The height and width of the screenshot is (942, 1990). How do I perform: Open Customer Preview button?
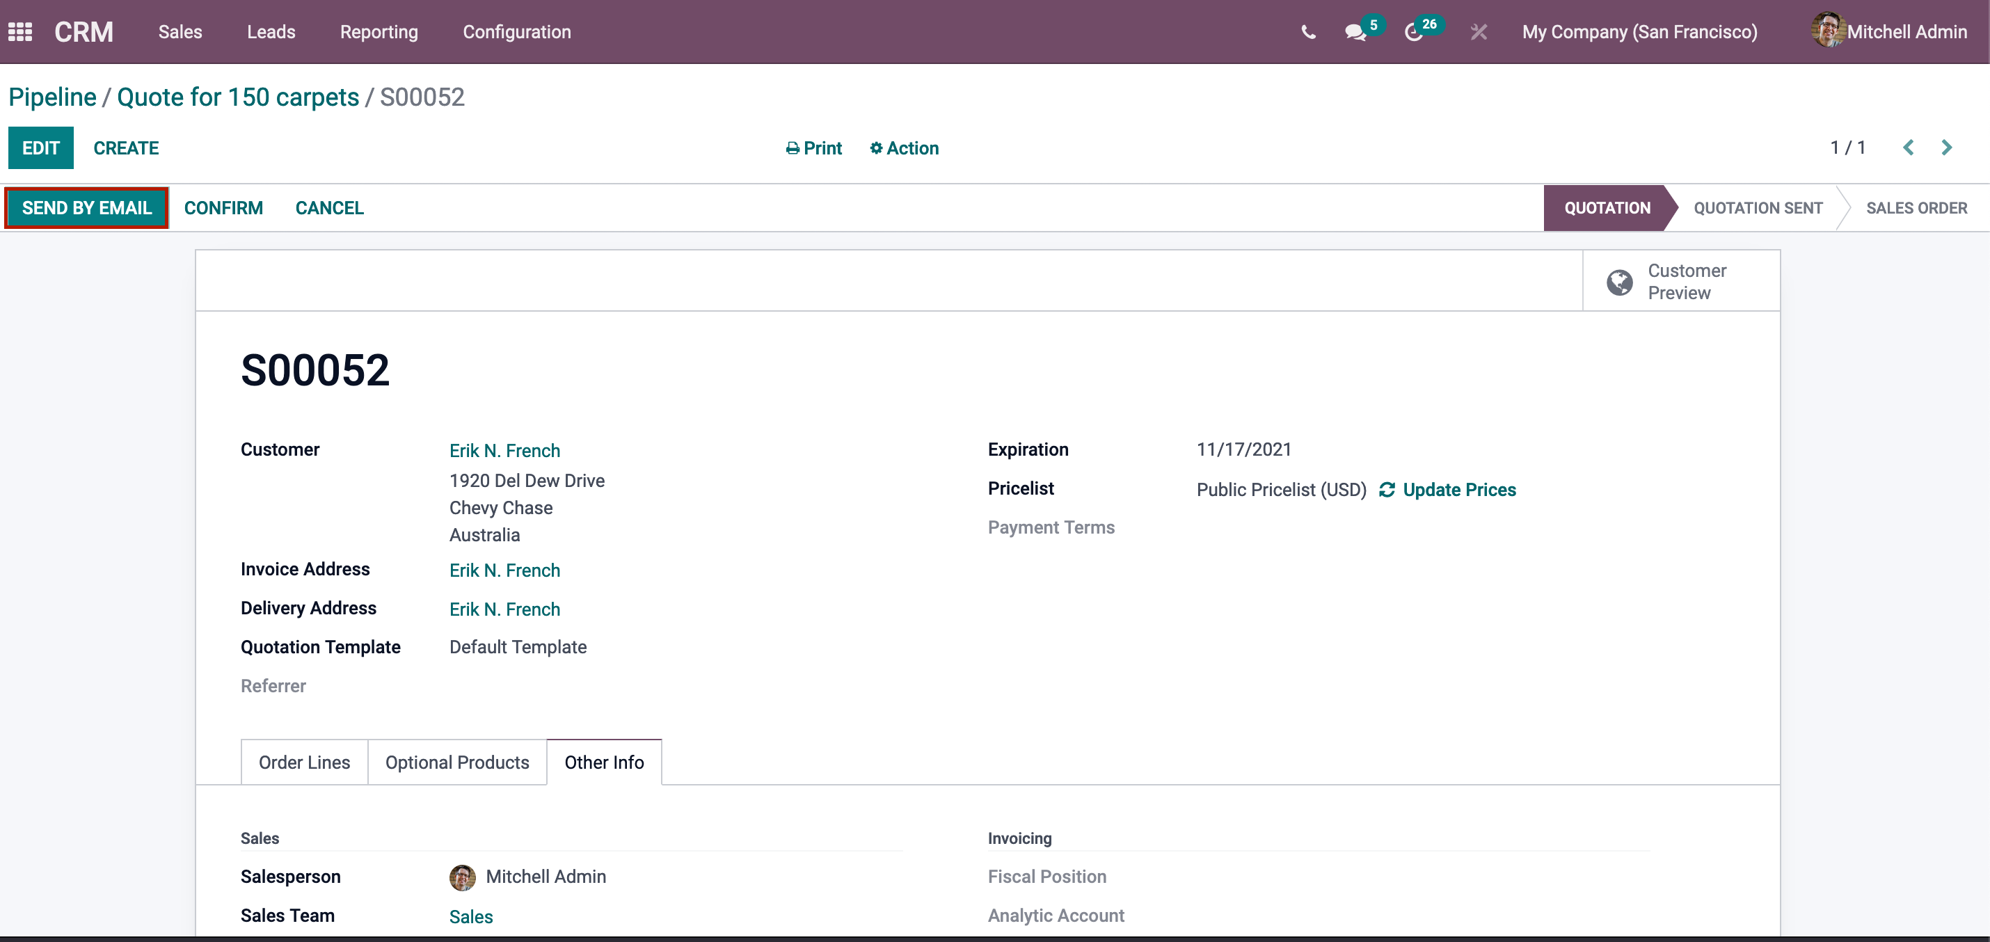[1681, 281]
